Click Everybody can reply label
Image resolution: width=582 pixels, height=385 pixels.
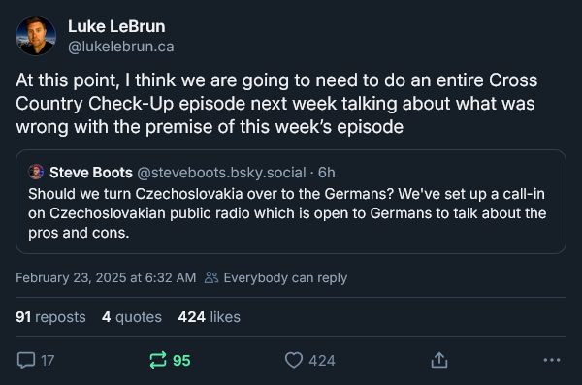click(285, 277)
